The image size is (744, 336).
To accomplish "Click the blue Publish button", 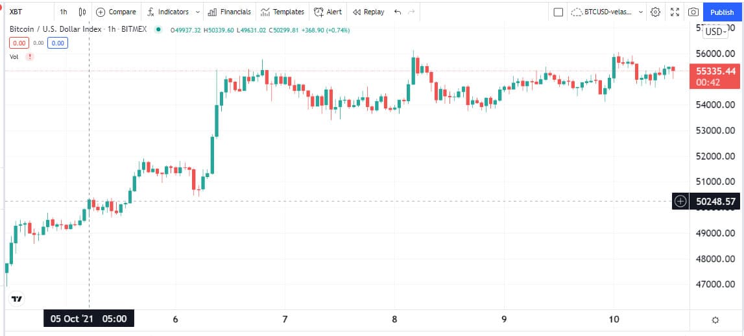I will tap(722, 12).
